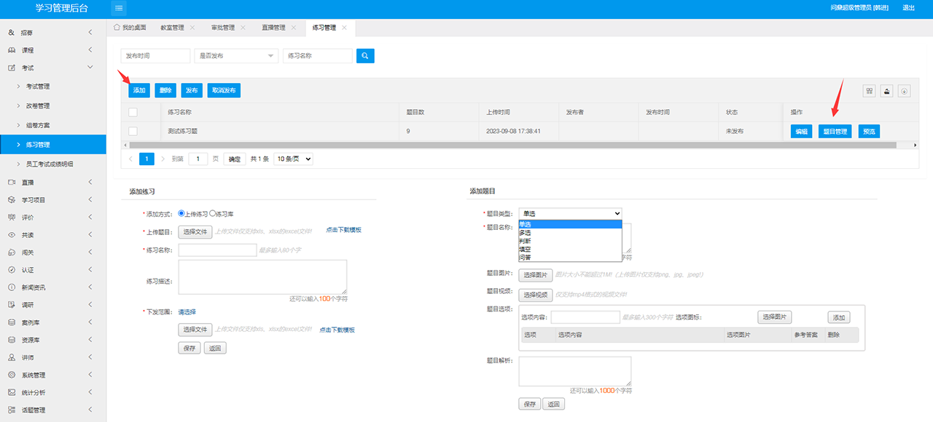
Task: Click the 认证 checkmark circle icon
Action: tap(12, 270)
